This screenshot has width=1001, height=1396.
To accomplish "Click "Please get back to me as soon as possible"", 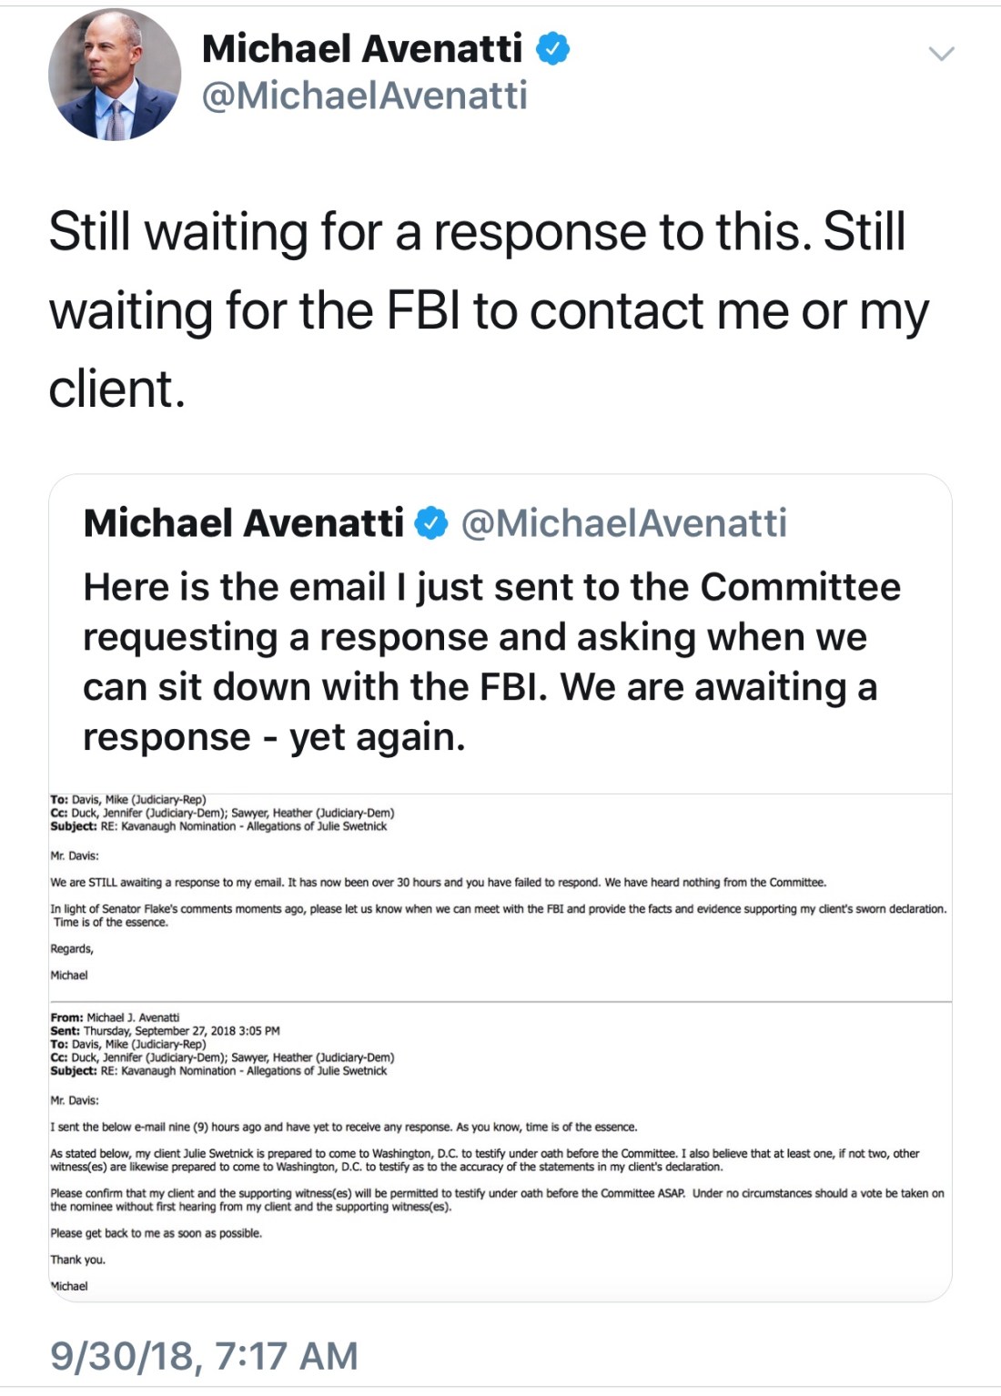I will coord(156,1233).
